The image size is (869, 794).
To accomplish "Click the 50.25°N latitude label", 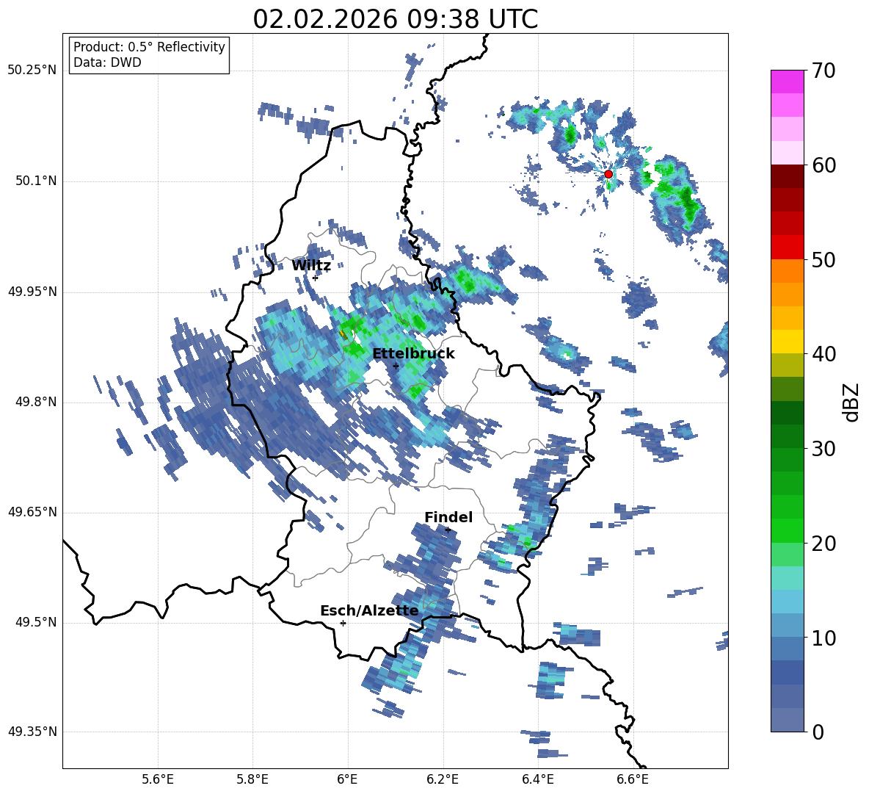I will point(32,71).
